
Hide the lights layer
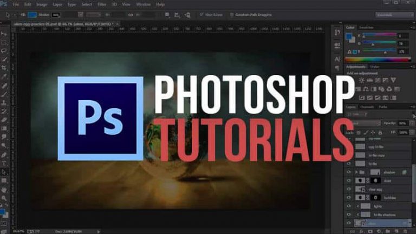[349, 206]
